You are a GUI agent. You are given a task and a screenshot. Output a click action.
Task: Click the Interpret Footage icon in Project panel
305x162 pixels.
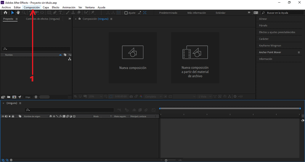[3, 97]
